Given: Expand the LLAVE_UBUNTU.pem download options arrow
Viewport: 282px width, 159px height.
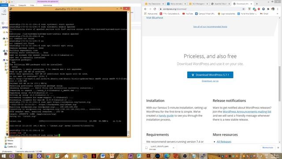Looking at the screenshot, I should pos(173,148).
